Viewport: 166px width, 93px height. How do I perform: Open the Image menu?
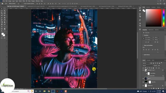point(10,1)
